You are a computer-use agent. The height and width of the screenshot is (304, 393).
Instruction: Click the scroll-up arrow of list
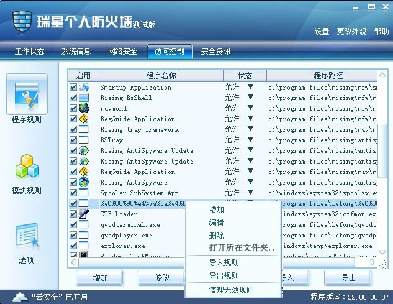[x=382, y=75]
